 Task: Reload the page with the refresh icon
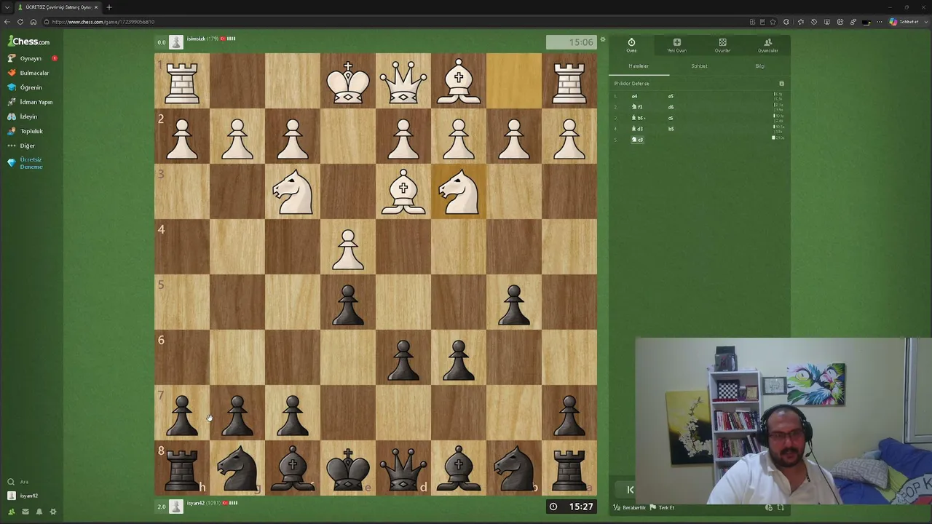(x=20, y=22)
